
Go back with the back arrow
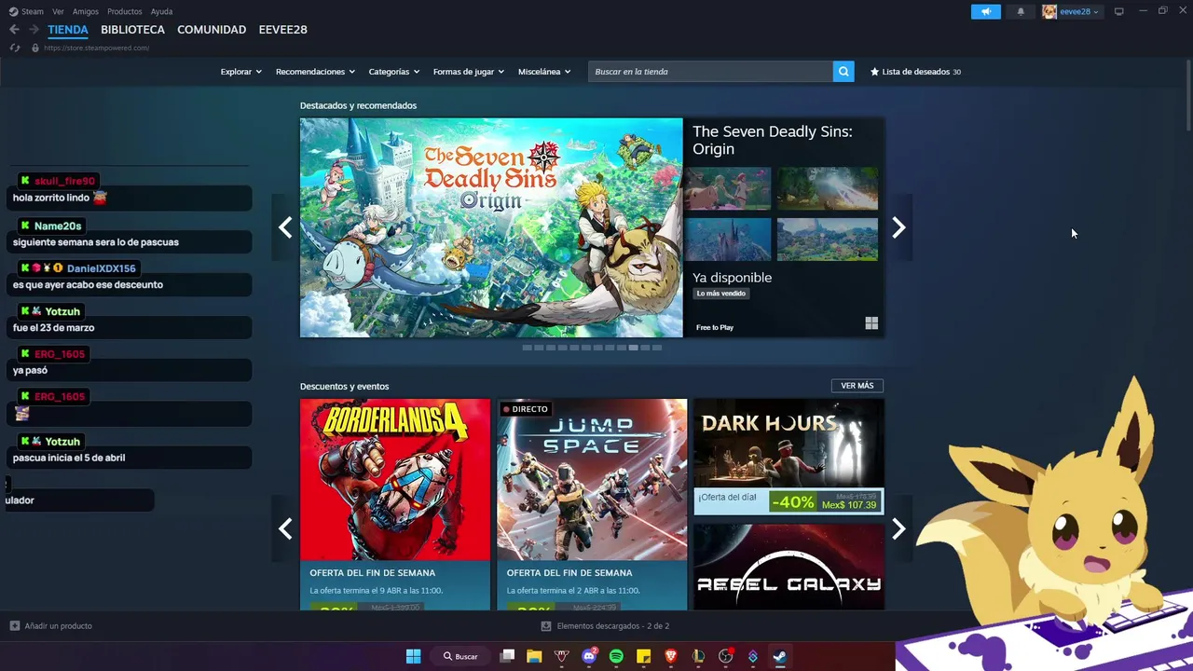(14, 30)
